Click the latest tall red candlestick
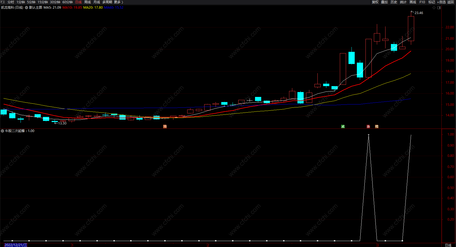456x247 pixels. 411,29
